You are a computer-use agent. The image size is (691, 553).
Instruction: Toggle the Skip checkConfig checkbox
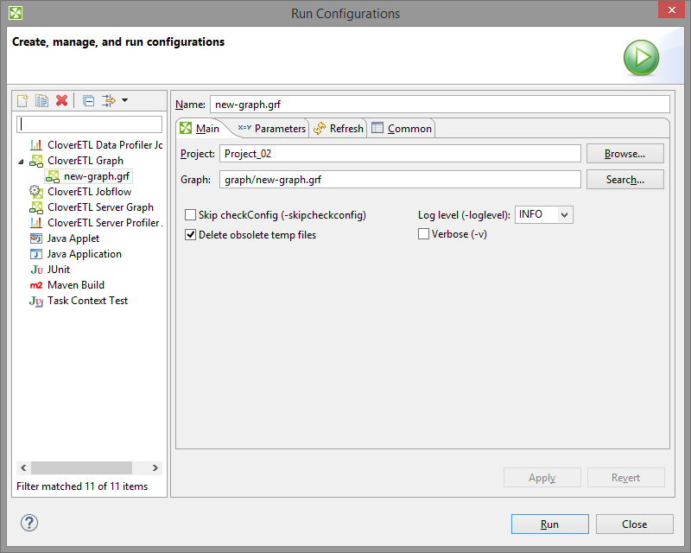click(191, 214)
